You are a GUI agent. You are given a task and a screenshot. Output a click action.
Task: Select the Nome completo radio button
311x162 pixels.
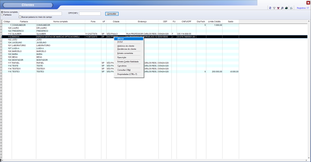pyautogui.click(x=2, y=12)
